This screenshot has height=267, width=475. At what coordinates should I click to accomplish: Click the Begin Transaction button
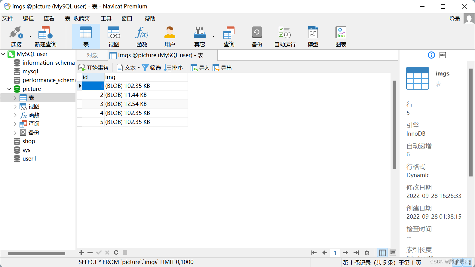pyautogui.click(x=93, y=68)
